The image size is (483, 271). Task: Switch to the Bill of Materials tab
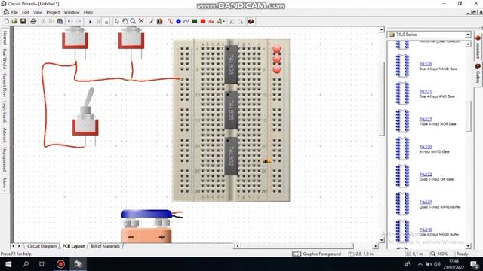[105, 246]
